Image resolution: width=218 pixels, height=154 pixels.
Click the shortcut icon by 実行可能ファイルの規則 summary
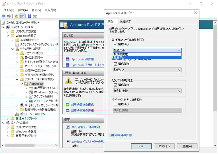click(x=68, y=127)
